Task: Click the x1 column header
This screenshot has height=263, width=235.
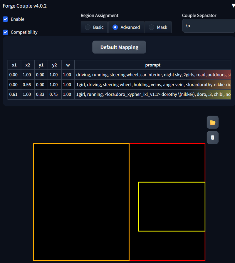Action: click(14, 65)
